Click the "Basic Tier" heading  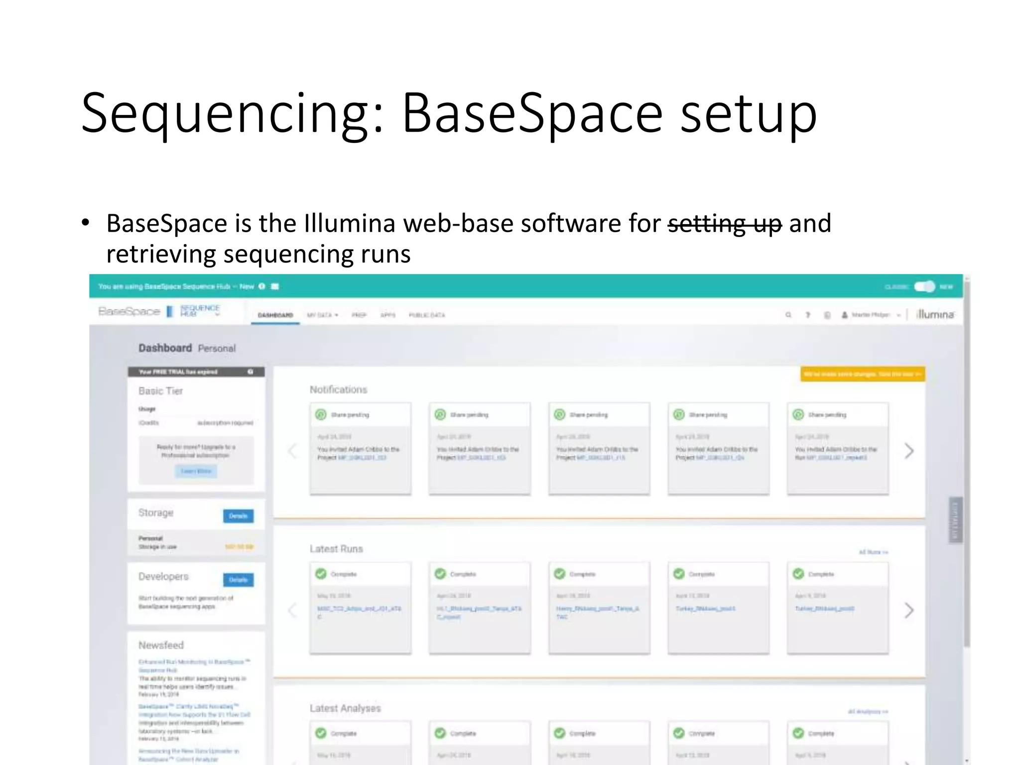tap(160, 391)
